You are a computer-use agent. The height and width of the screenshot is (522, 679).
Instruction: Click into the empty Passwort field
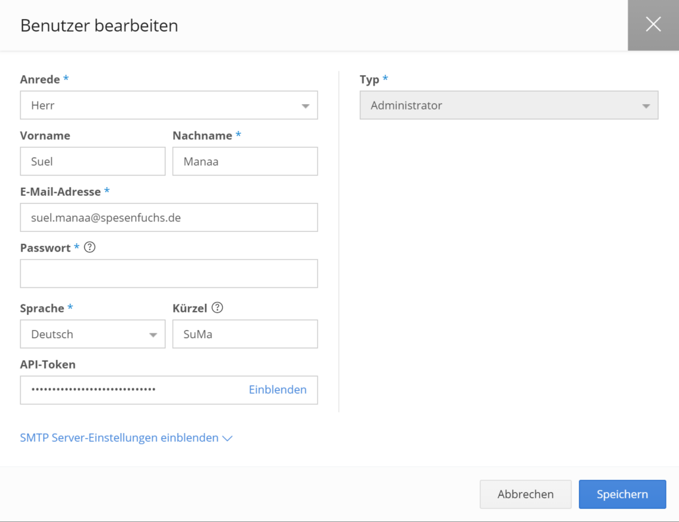(x=168, y=273)
